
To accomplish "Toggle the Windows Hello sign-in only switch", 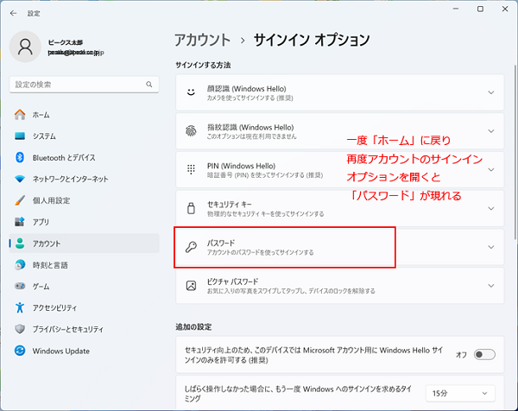I will pos(484,354).
